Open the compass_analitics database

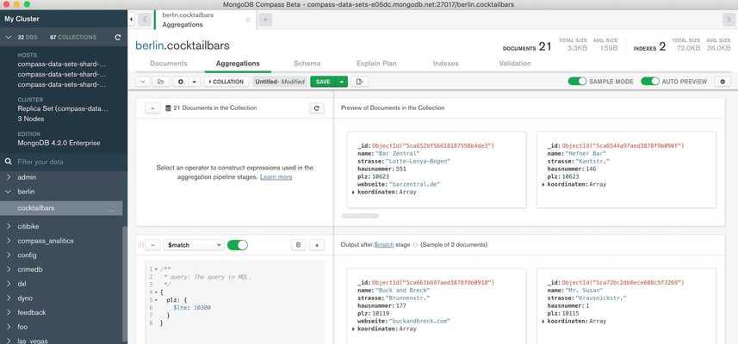click(46, 241)
